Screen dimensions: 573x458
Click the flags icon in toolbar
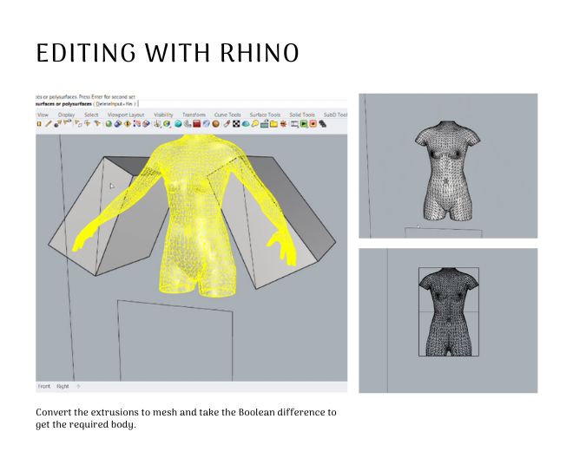[67, 122]
